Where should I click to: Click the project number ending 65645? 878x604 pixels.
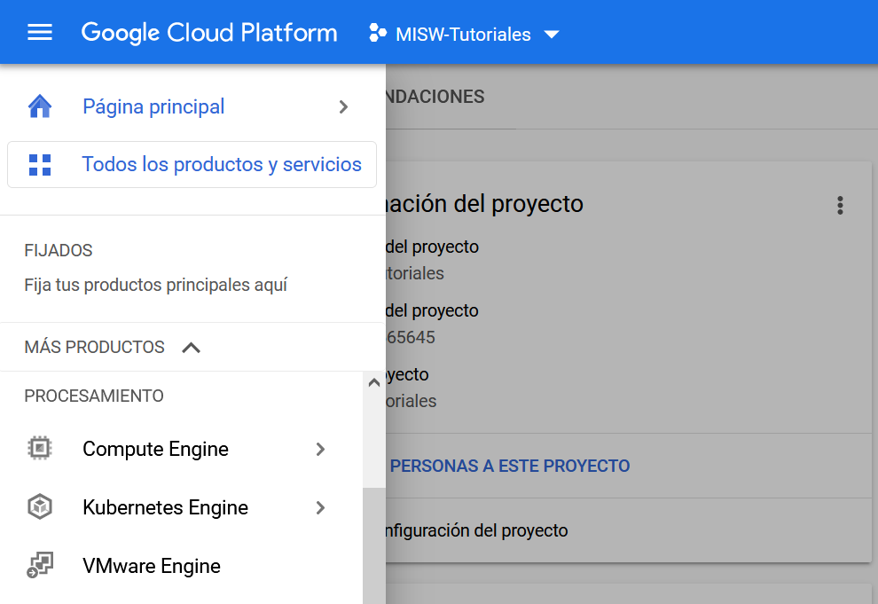coord(411,337)
